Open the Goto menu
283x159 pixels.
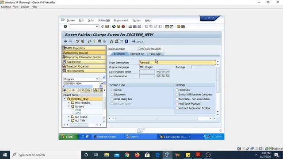pyautogui.click(x=91, y=20)
